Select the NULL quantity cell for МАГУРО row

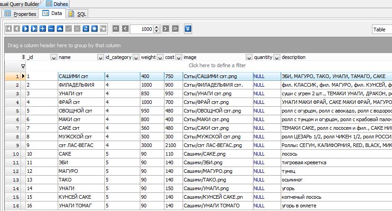(x=267, y=171)
